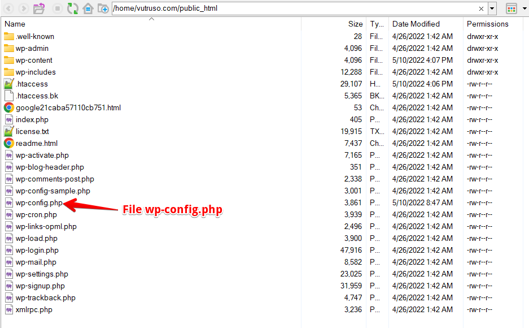Click the Chrome icon beside readme.html
Viewport: 529px width, 328px height.
point(10,143)
